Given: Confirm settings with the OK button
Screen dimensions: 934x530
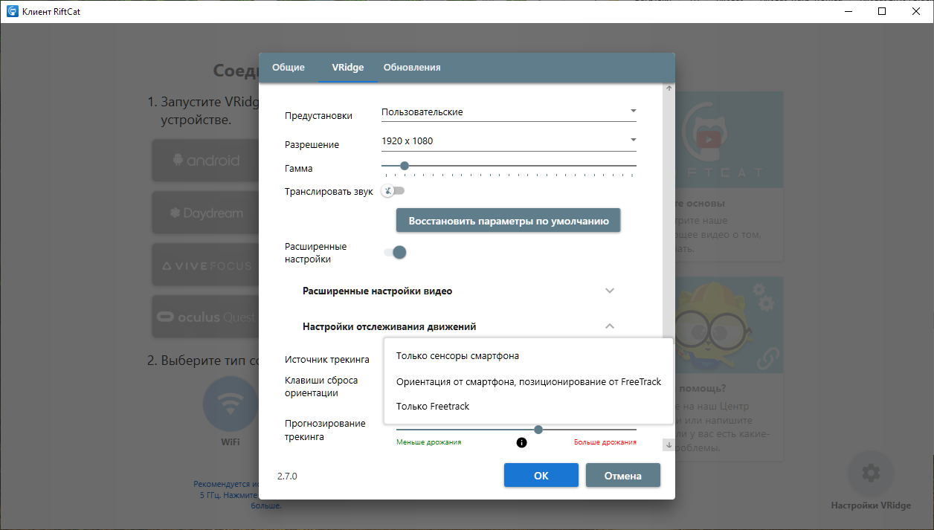Looking at the screenshot, I should [541, 476].
